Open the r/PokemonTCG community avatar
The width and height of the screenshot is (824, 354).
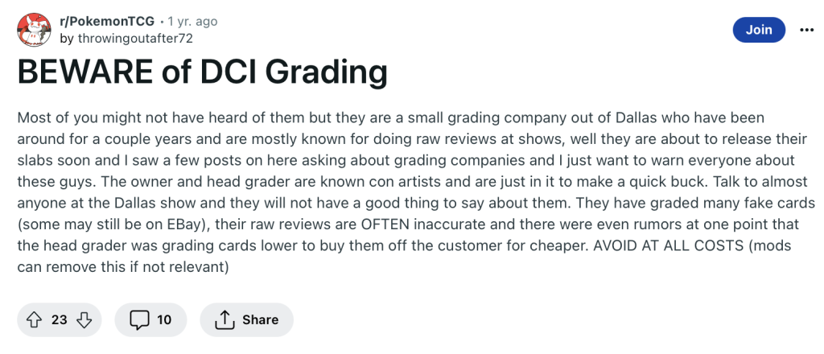coord(31,30)
